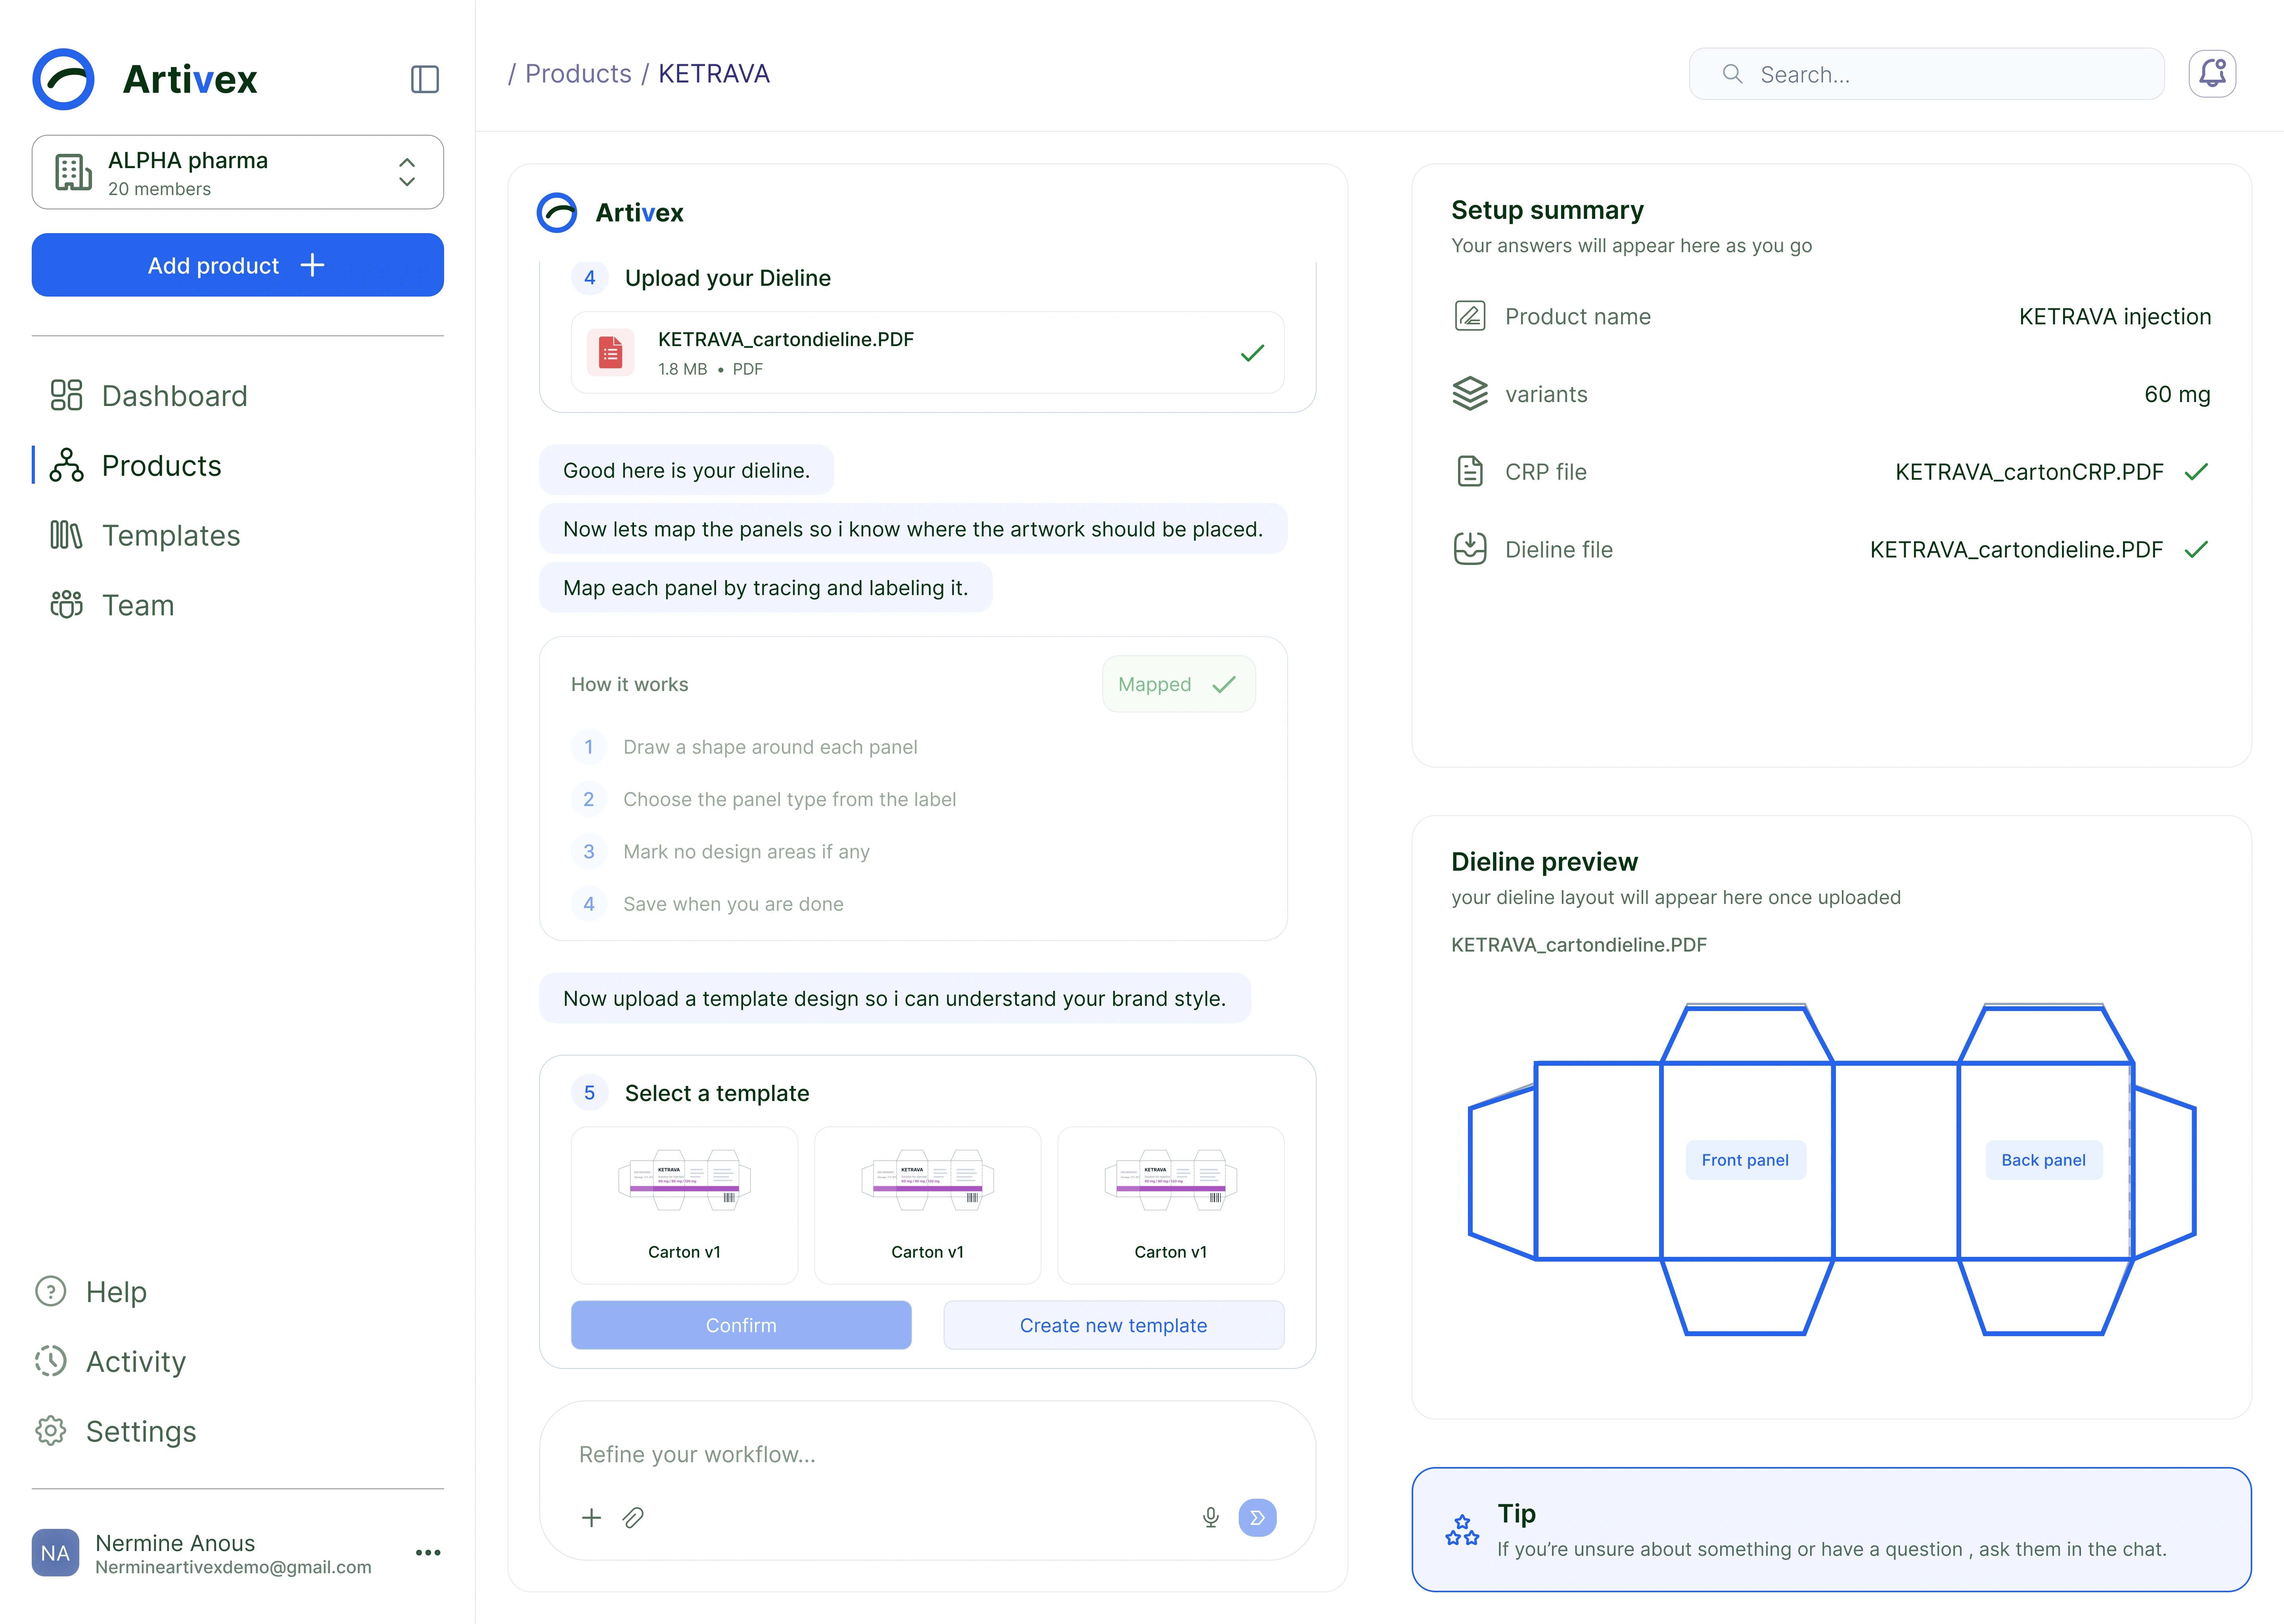Click the Artivex logo in the sidebar
This screenshot has width=2284, height=1624.
(x=145, y=79)
